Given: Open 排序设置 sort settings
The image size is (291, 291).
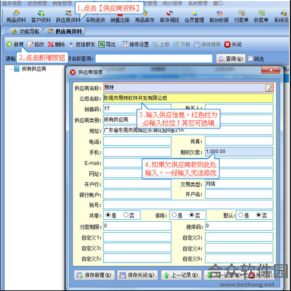Looking at the screenshot, I should (135, 45).
